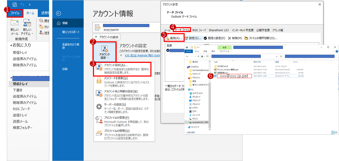Viewport: 339px width, 161px height.
Task: Expand the address bar history dropdown in Explorer
Action: coord(276,57)
